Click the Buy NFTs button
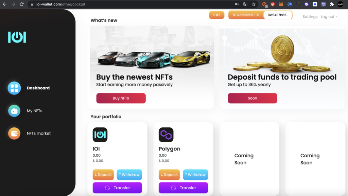The height and width of the screenshot is (196, 348). [x=121, y=98]
